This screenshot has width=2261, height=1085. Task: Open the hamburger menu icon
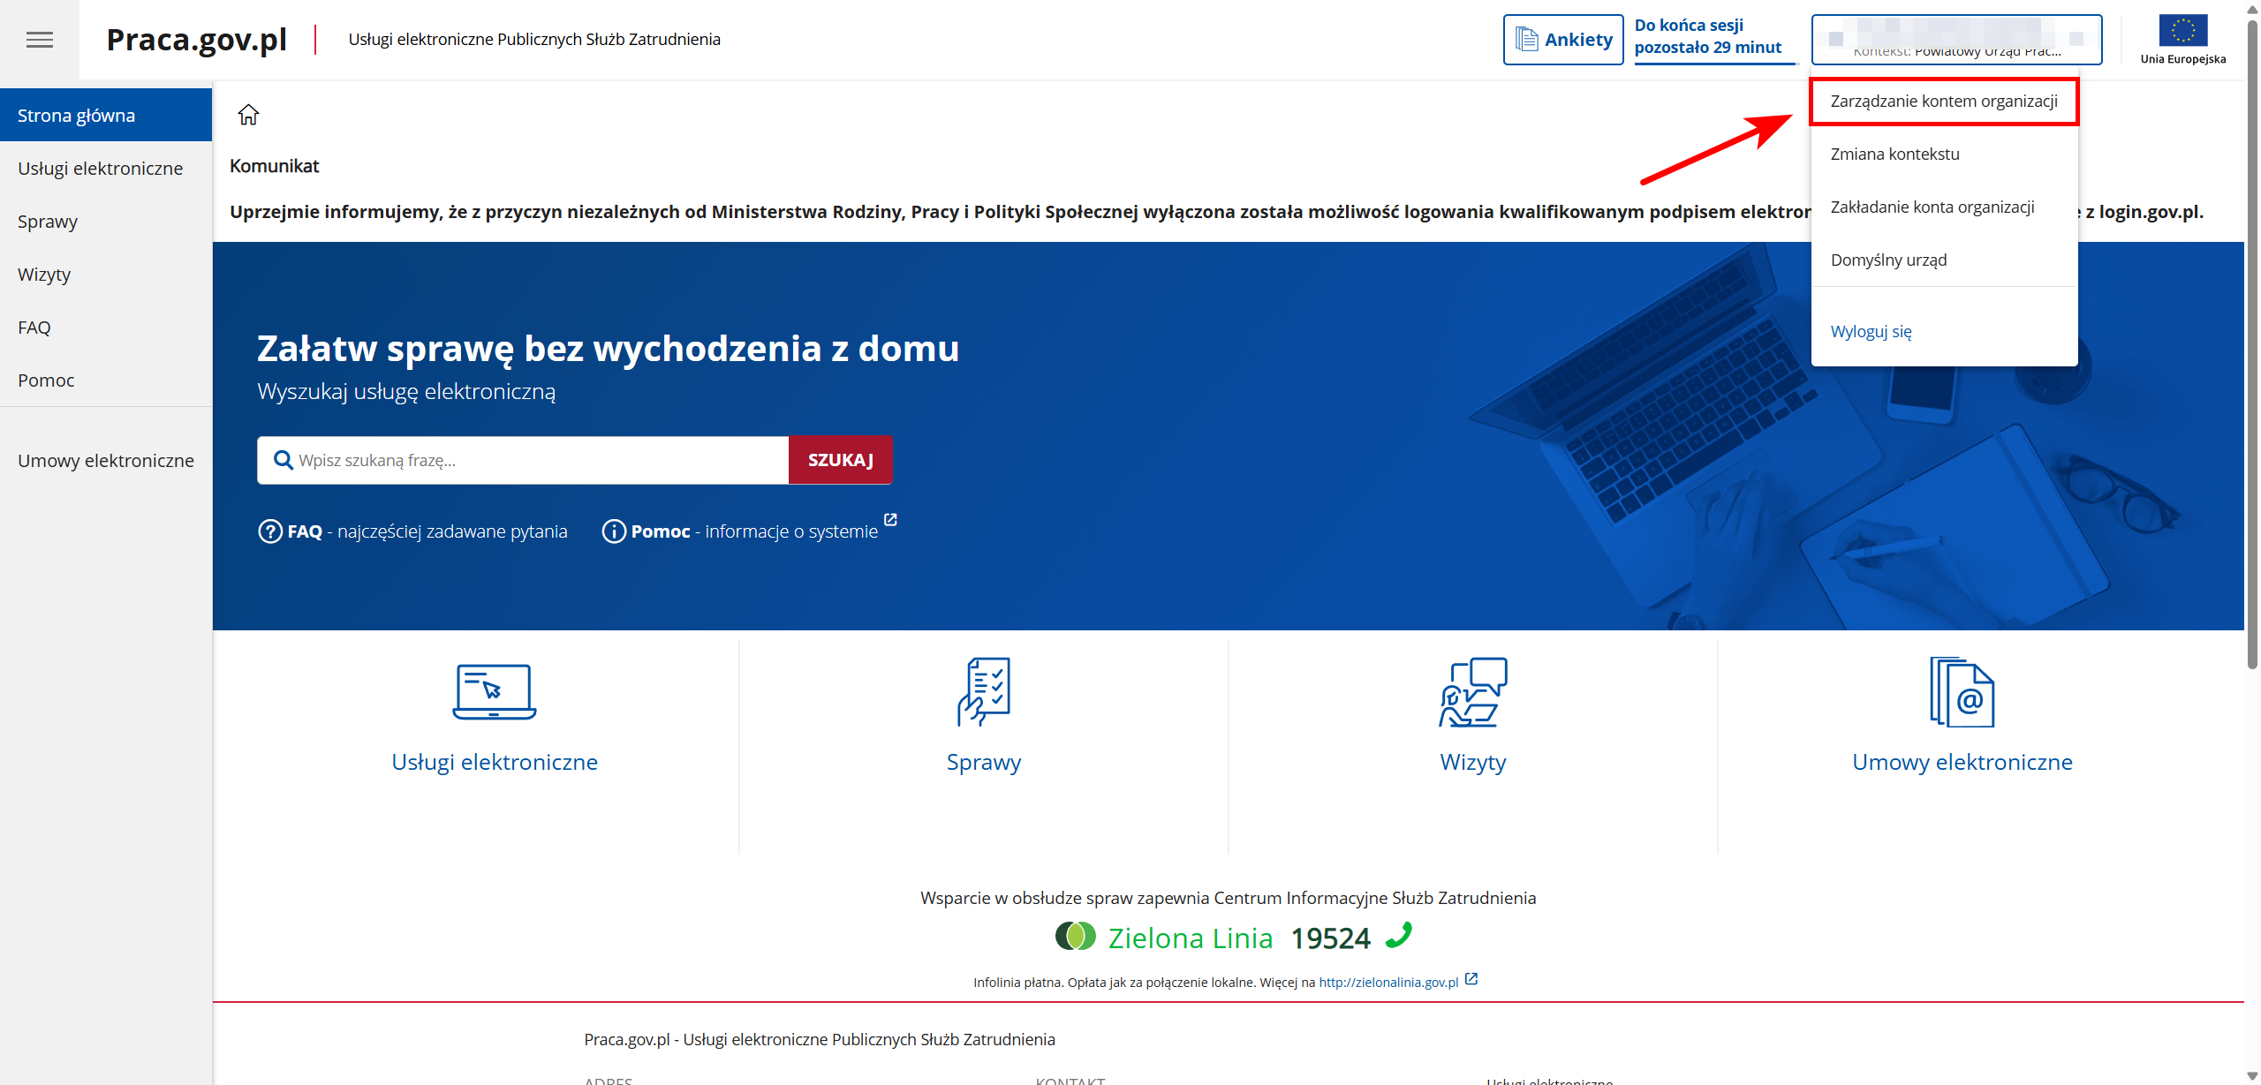click(x=40, y=40)
